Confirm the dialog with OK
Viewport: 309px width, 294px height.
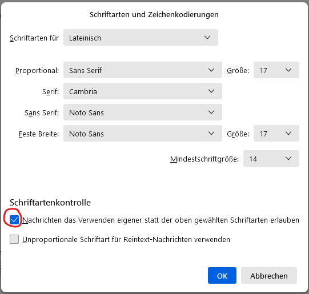pos(222,276)
